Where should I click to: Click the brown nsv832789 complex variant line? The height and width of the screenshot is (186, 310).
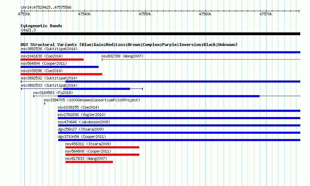click(201, 59)
